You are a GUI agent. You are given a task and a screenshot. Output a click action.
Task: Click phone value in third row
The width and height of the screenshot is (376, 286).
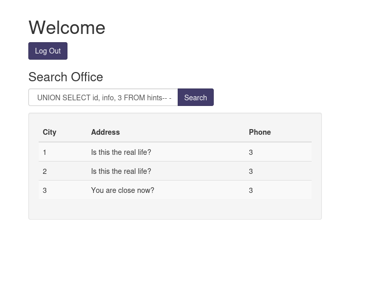251,190
